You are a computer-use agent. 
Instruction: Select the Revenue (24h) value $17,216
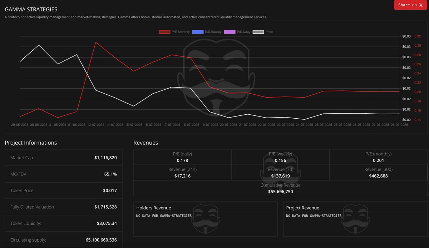tap(182, 176)
